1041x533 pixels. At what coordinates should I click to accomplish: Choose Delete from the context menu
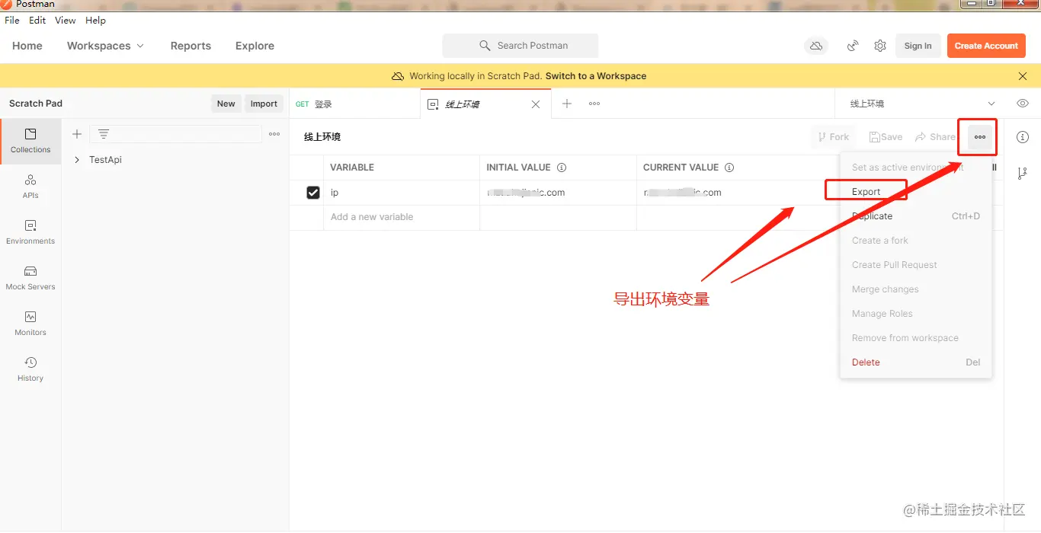tap(915, 362)
